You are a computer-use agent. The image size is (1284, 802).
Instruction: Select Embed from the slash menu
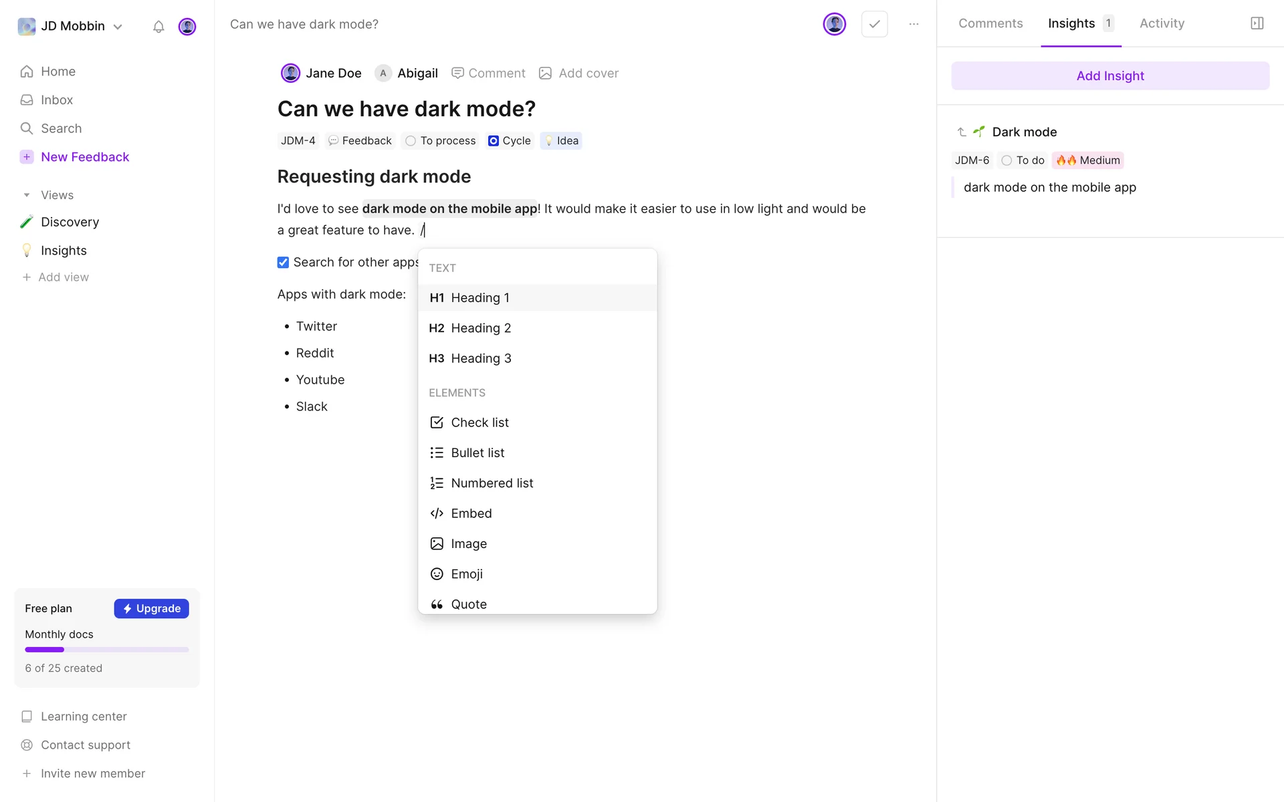(x=471, y=513)
